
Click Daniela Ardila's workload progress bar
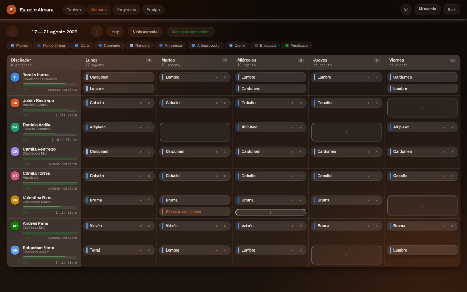point(50,134)
